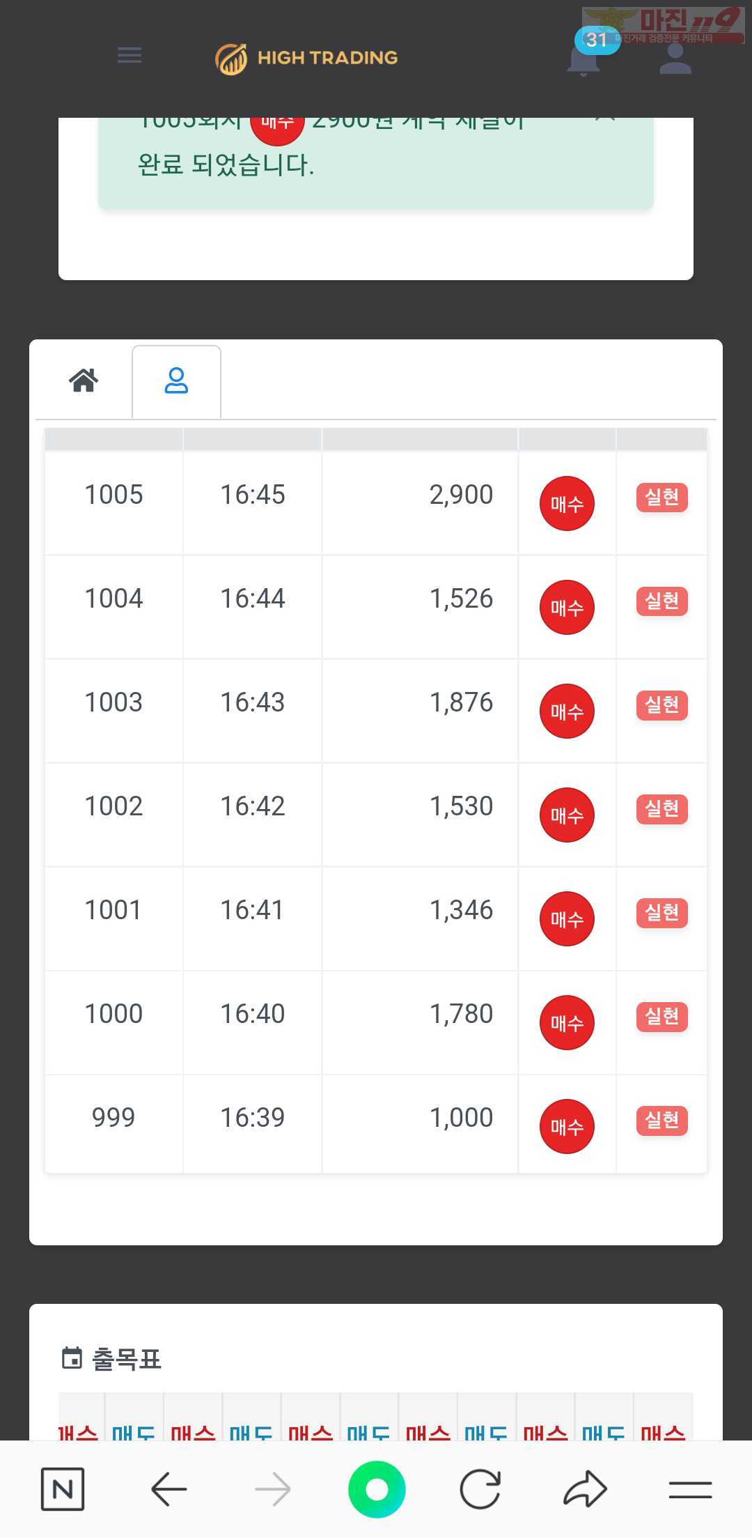Click the 실현 label for round 1004
This screenshot has width=752, height=1538.
[x=661, y=601]
